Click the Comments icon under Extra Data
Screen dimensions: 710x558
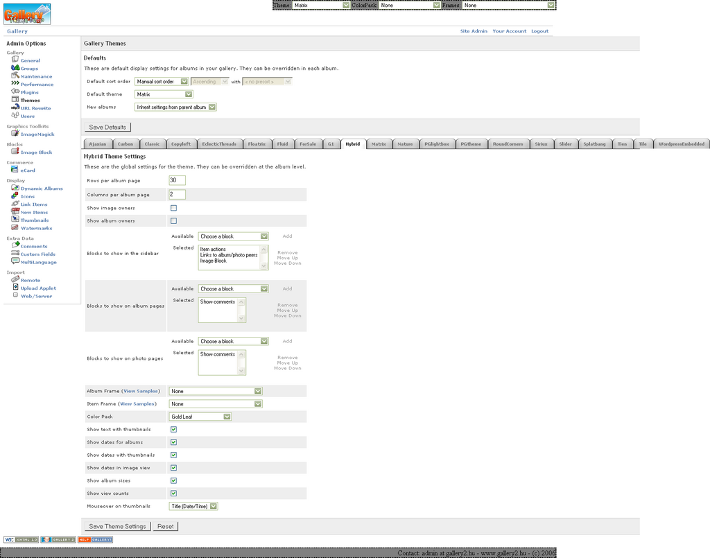[x=15, y=245]
